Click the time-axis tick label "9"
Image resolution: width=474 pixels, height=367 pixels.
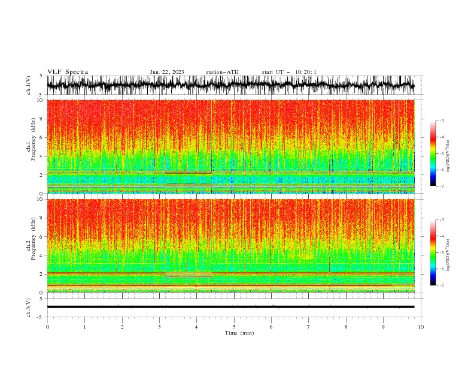click(383, 327)
